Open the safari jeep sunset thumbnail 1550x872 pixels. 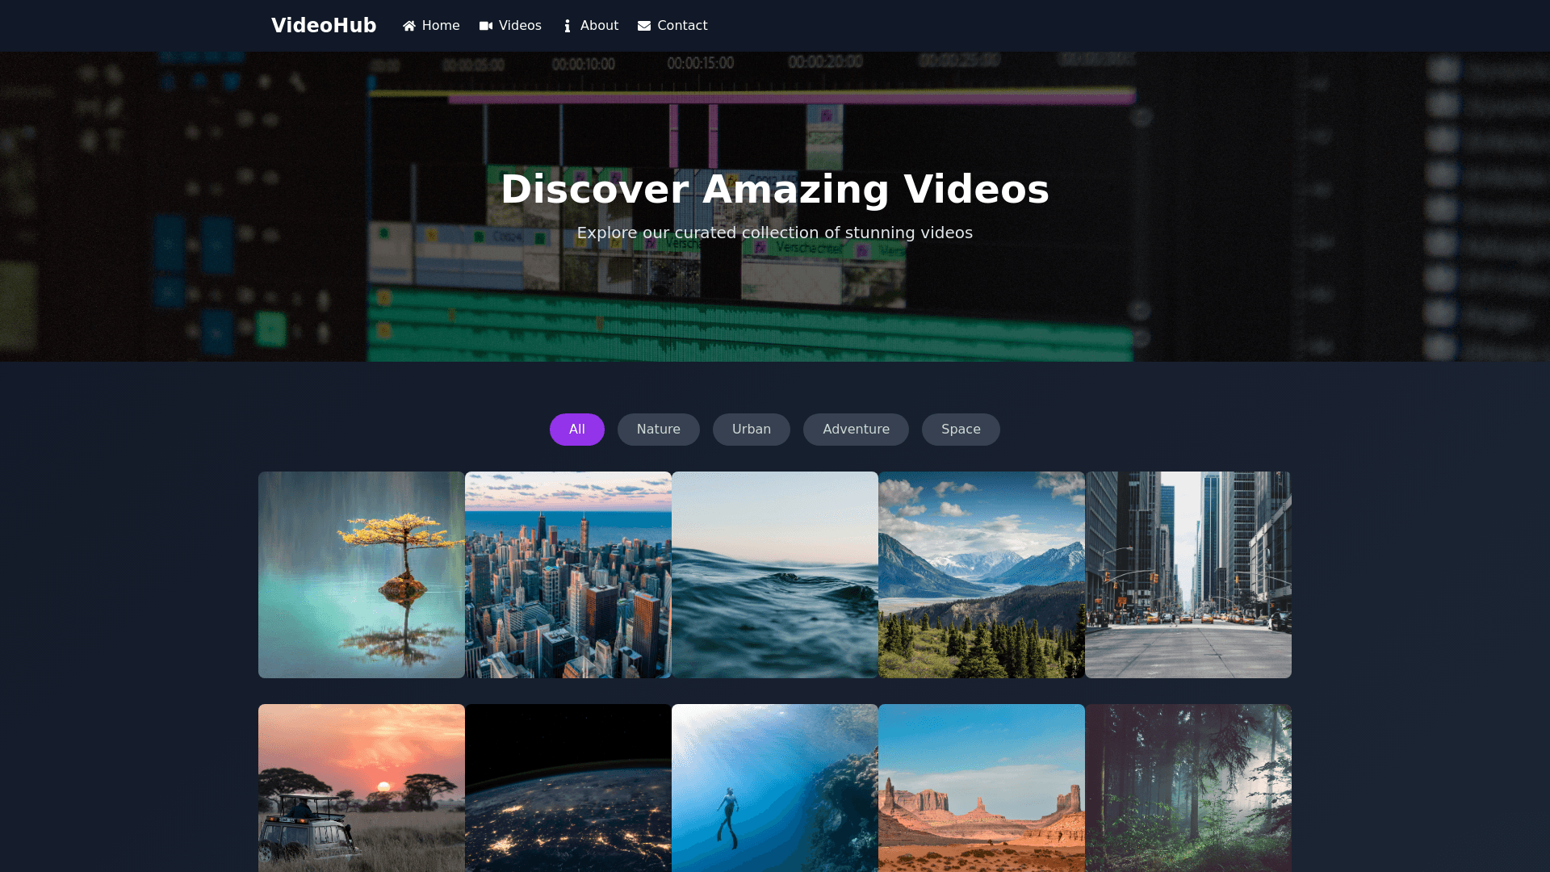point(362,788)
